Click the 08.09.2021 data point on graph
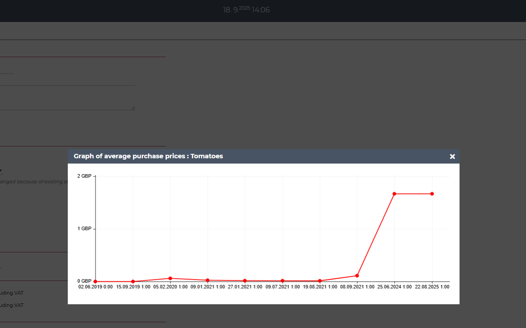 point(357,276)
